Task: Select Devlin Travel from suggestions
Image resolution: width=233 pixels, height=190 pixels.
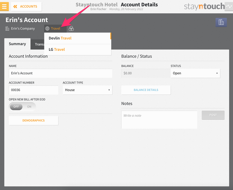Action: pyautogui.click(x=77, y=38)
